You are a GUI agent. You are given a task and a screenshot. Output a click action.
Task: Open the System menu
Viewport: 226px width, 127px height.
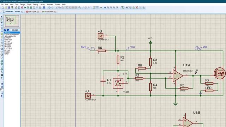[x=58, y=5]
